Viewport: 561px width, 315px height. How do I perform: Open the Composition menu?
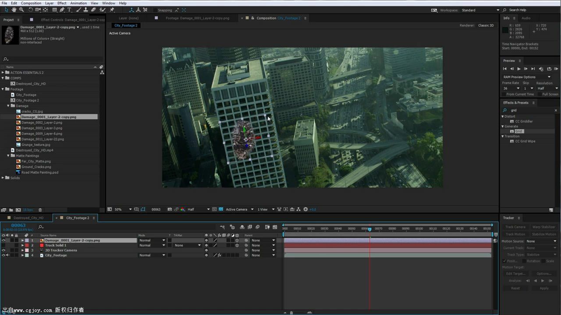[x=31, y=3]
